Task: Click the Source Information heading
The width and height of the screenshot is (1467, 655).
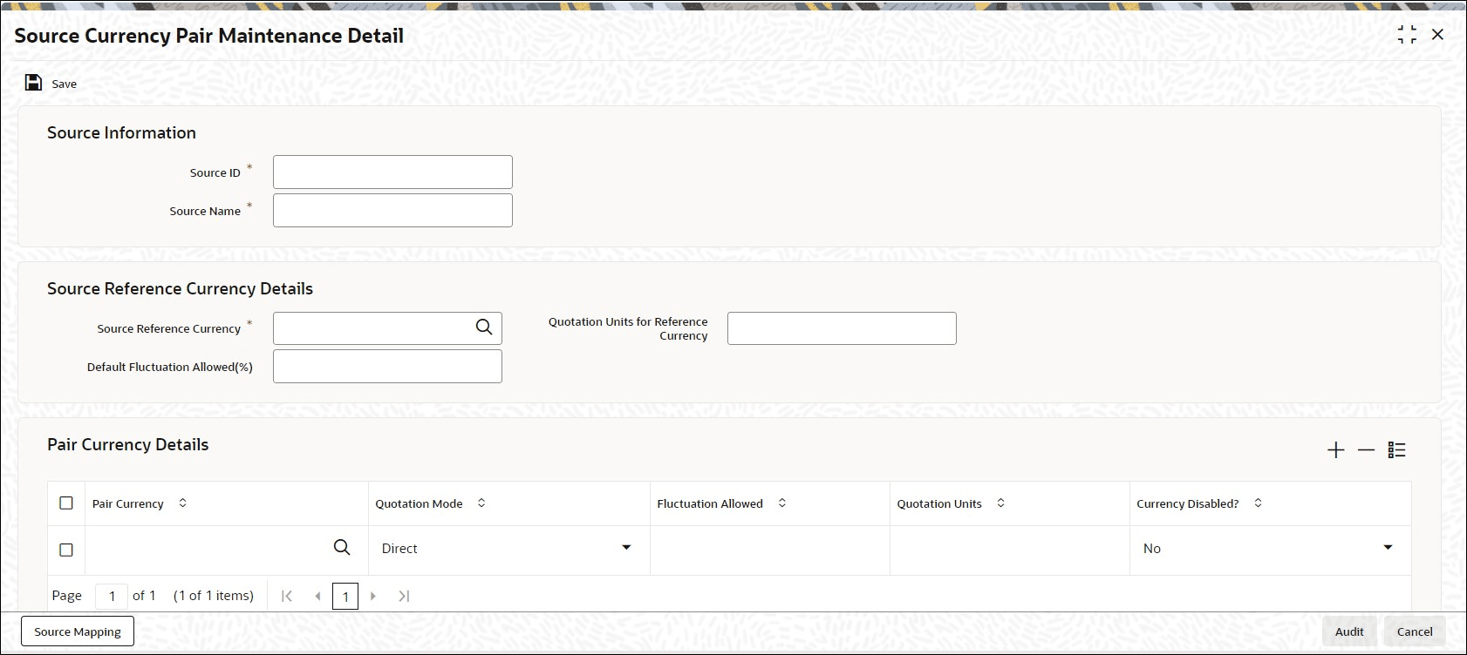Action: coord(121,132)
